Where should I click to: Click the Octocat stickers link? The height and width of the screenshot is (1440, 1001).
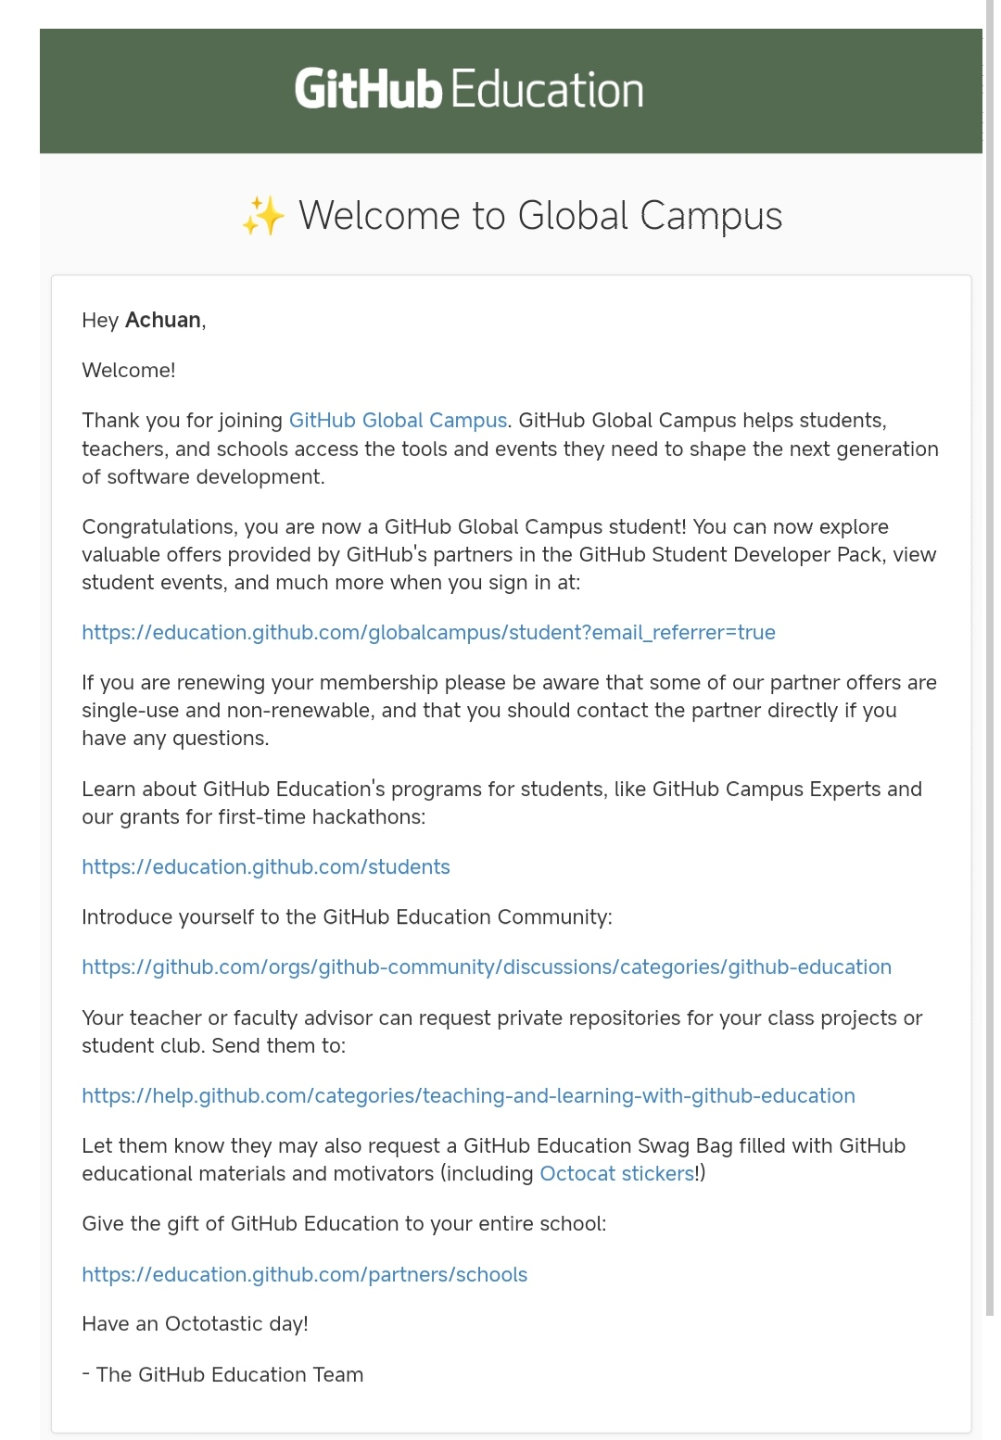click(616, 1174)
